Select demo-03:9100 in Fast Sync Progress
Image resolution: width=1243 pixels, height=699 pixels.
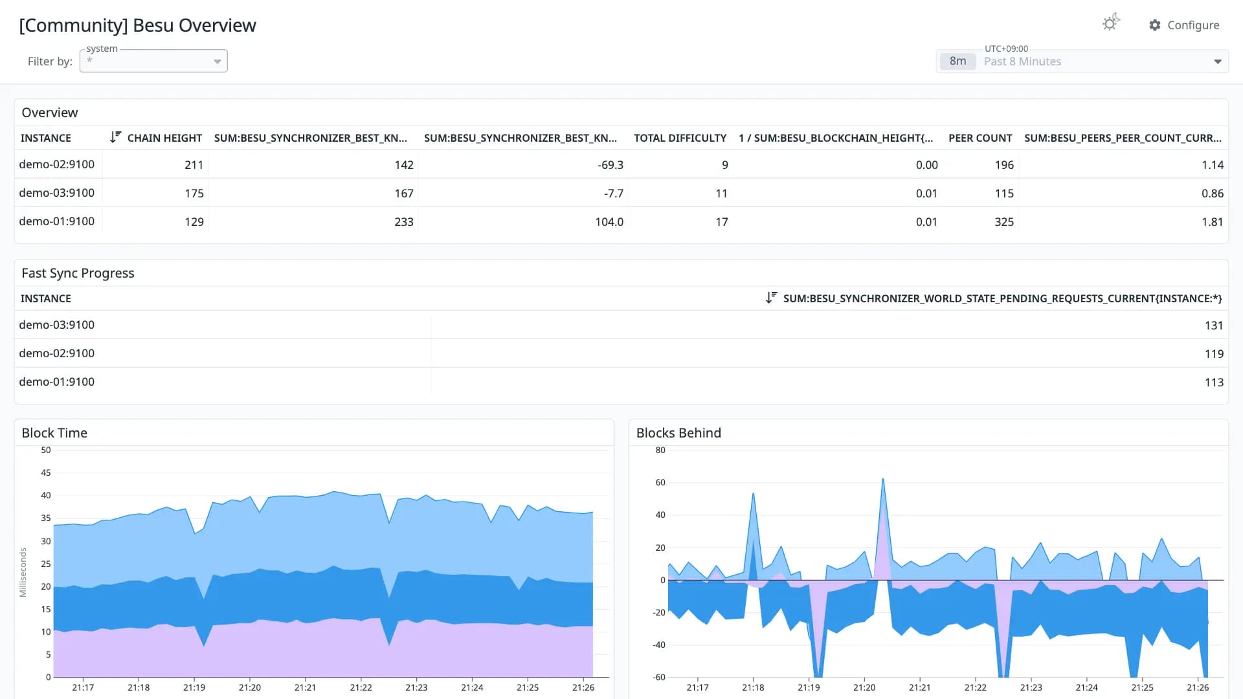point(621,325)
